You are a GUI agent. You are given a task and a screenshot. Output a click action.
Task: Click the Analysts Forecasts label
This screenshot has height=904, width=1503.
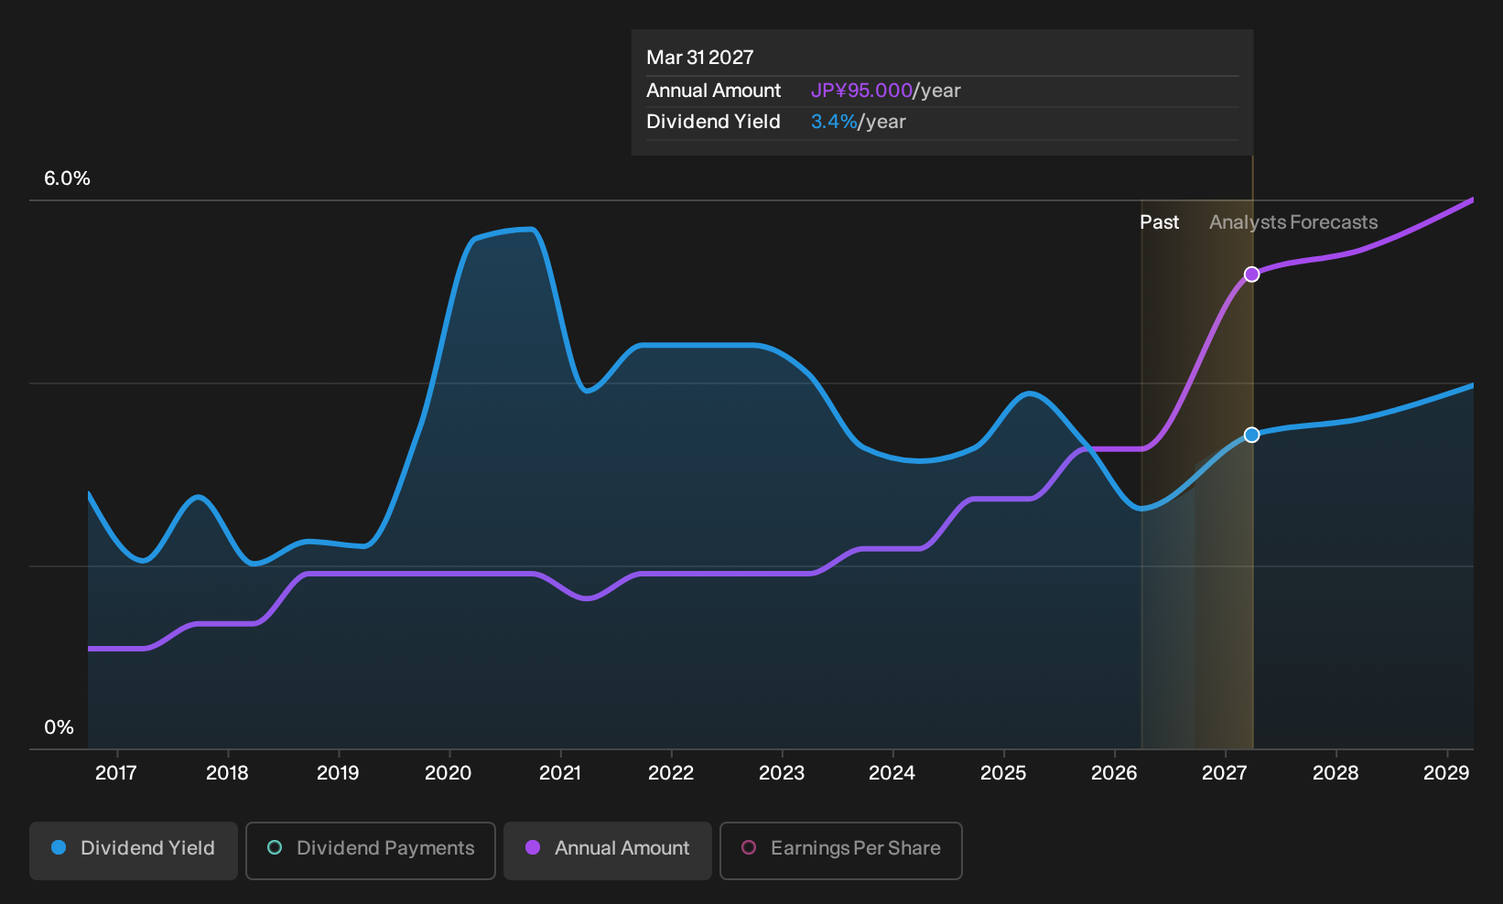pos(1293,222)
